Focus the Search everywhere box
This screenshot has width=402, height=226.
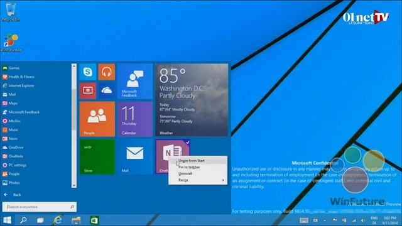coord(39,207)
